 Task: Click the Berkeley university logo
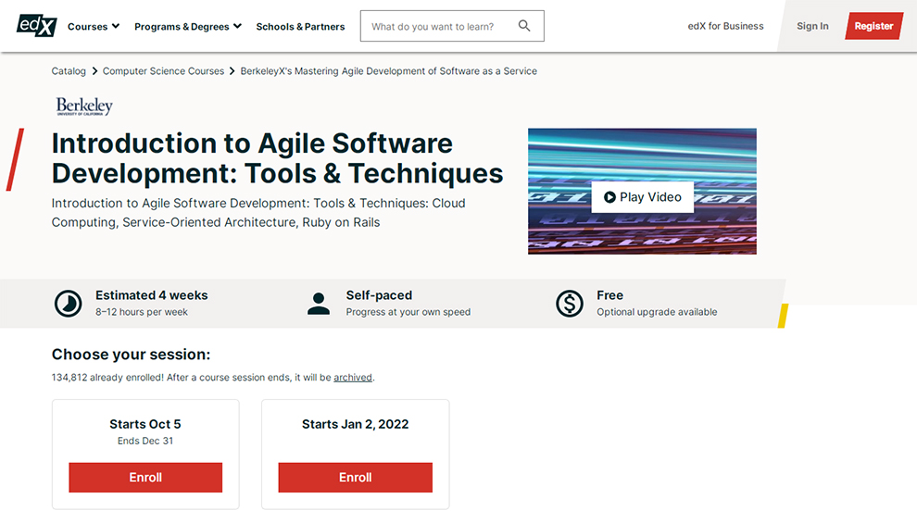(x=84, y=106)
